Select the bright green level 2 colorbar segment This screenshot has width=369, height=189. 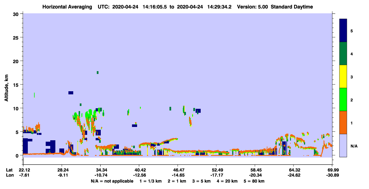pyautogui.click(x=343, y=99)
